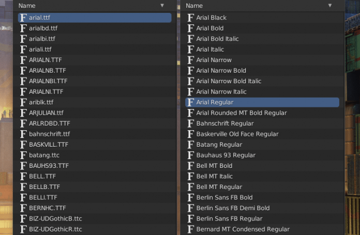
Task: Select the ARLRDBD.TTF file
Action: [95, 123]
